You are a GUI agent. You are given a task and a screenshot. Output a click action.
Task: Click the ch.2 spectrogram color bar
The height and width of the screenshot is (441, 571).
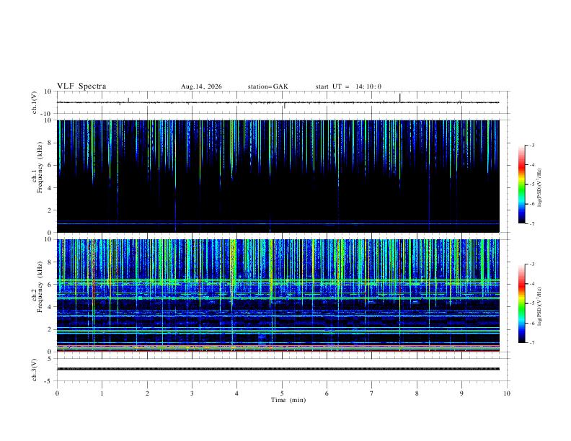coord(521,303)
